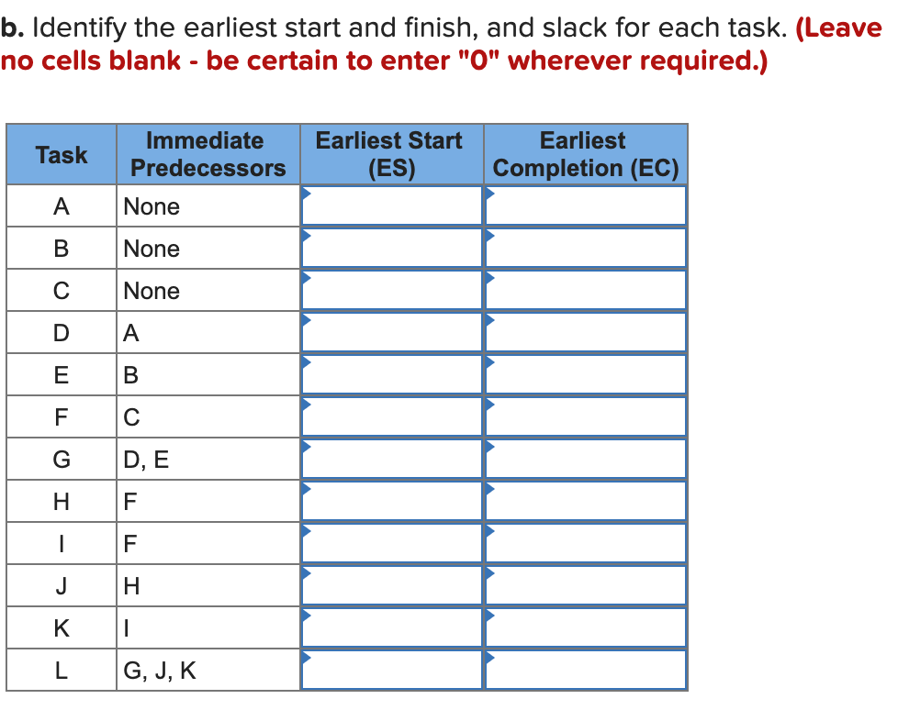
Task: Click the Earliest Completion field for Task A
Action: point(585,205)
